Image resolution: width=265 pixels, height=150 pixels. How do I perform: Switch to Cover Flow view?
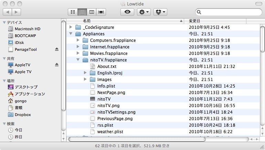(101, 12)
